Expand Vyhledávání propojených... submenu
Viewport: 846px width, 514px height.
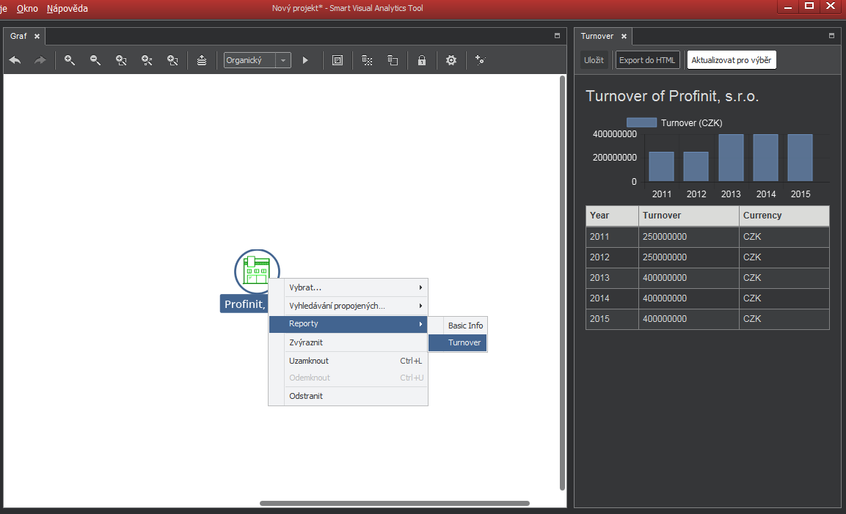[x=348, y=306]
